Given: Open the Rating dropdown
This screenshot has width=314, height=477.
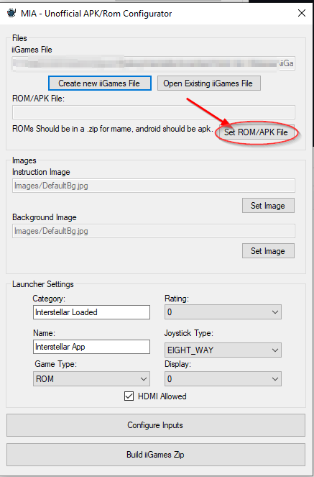Looking at the screenshot, I should click(223, 312).
